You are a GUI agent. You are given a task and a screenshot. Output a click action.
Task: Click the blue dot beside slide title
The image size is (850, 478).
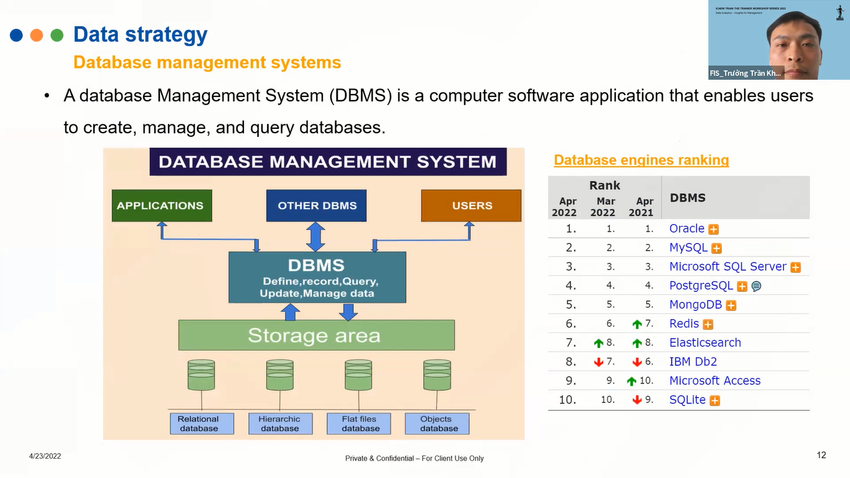point(17,35)
